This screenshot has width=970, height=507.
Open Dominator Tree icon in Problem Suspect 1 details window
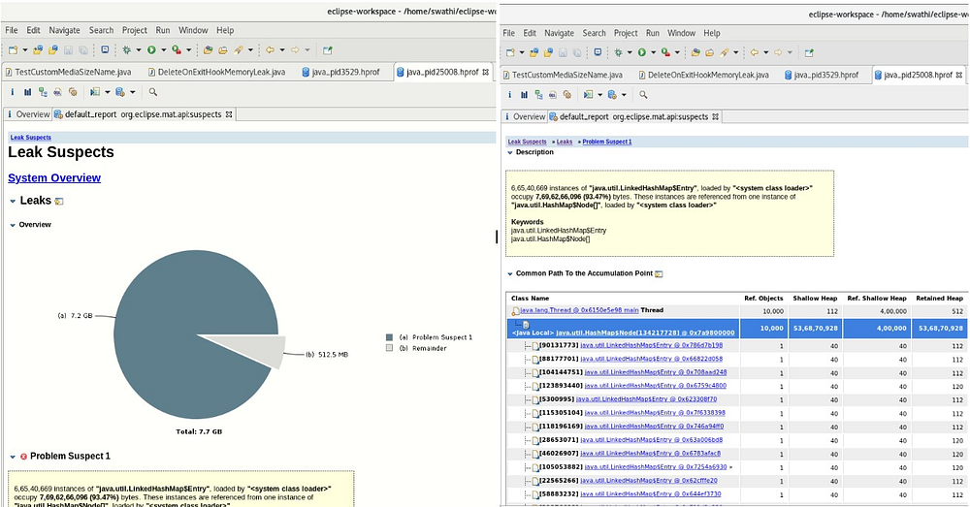[538, 95]
